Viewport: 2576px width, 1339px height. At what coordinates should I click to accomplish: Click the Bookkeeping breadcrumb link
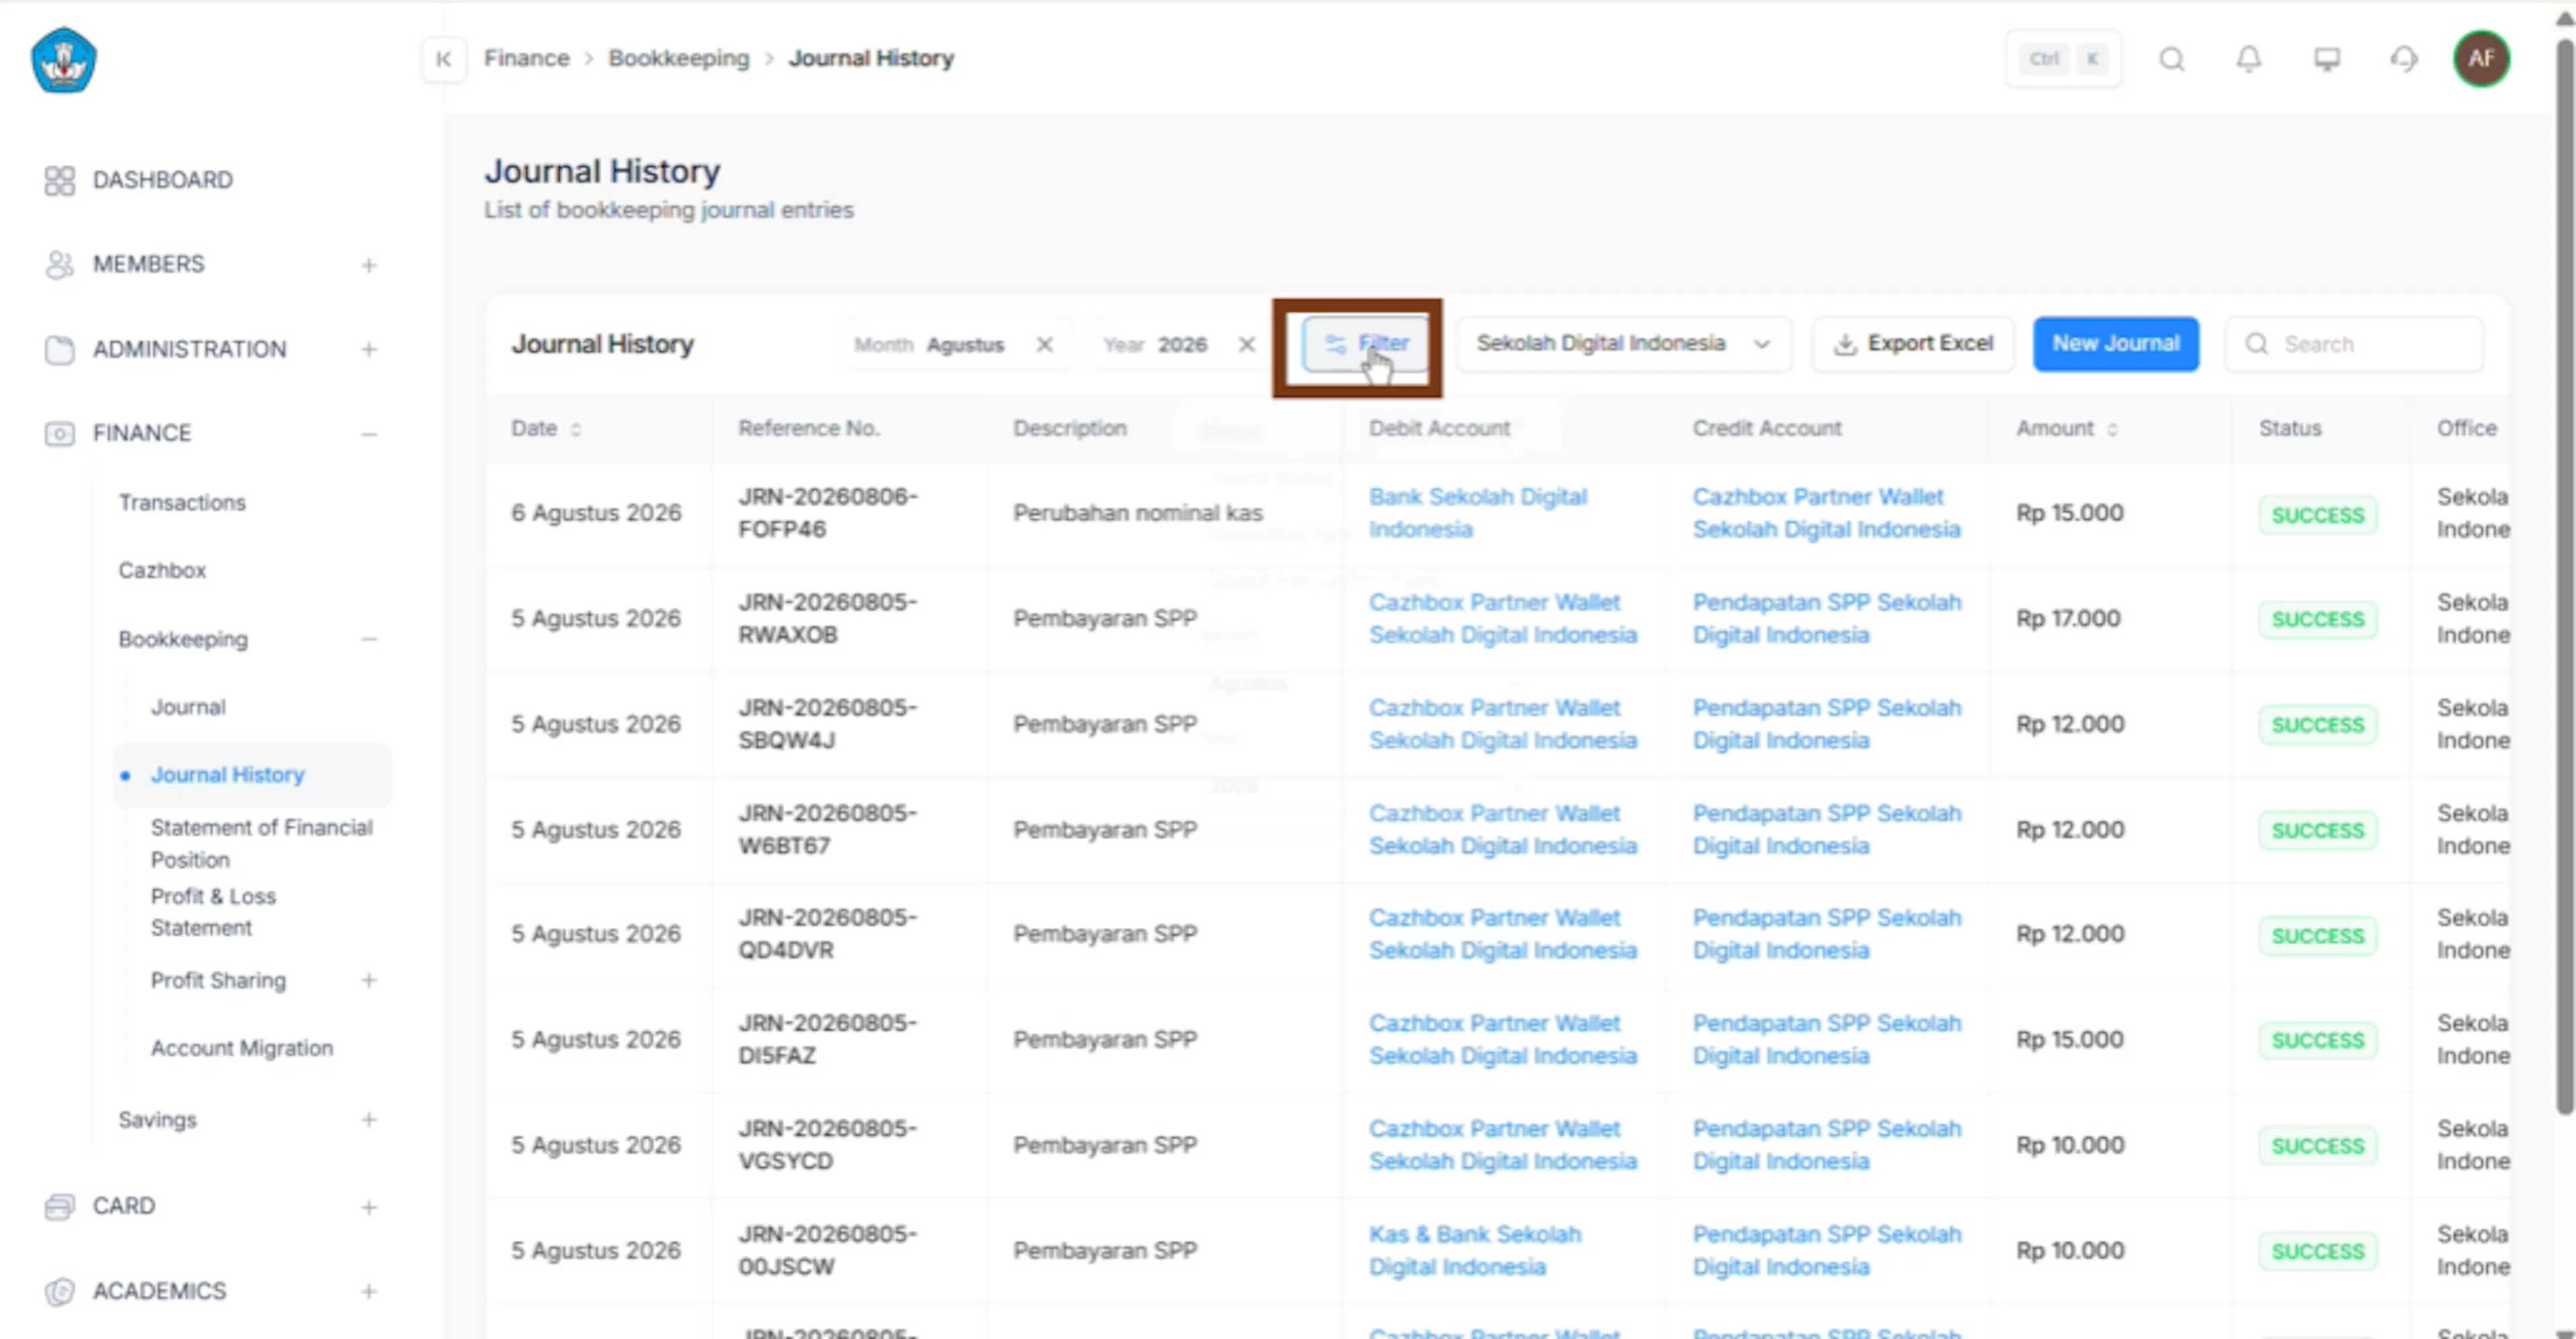[x=679, y=59]
